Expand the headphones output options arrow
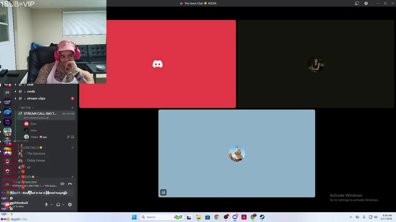This screenshot has height=222, width=396. pos(63,204)
